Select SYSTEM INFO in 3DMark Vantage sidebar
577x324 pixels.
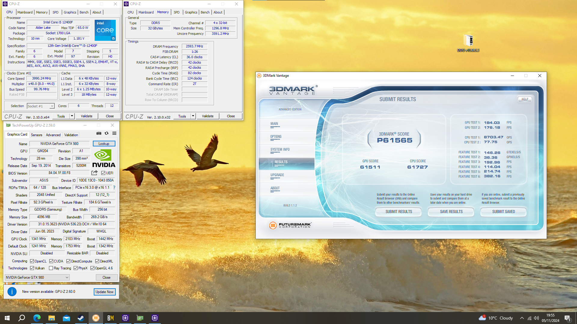click(280, 149)
